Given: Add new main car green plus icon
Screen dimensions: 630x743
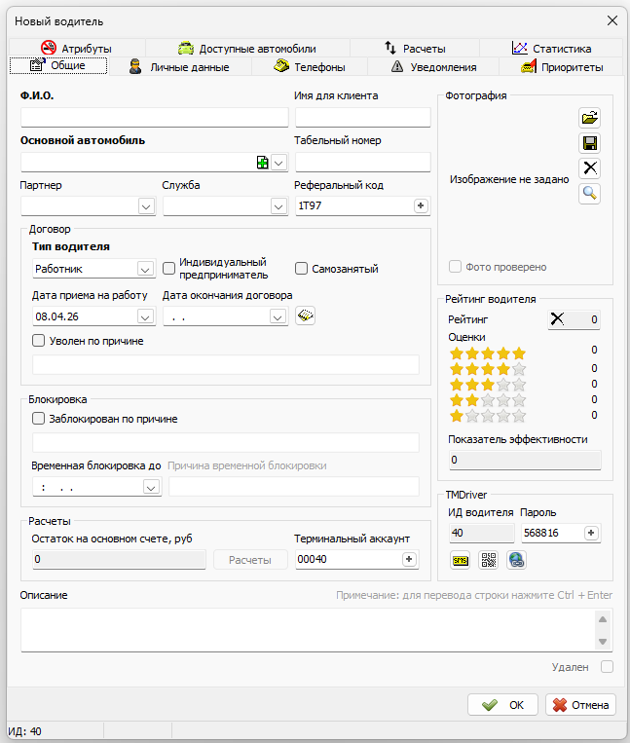Looking at the screenshot, I should coord(263,163).
